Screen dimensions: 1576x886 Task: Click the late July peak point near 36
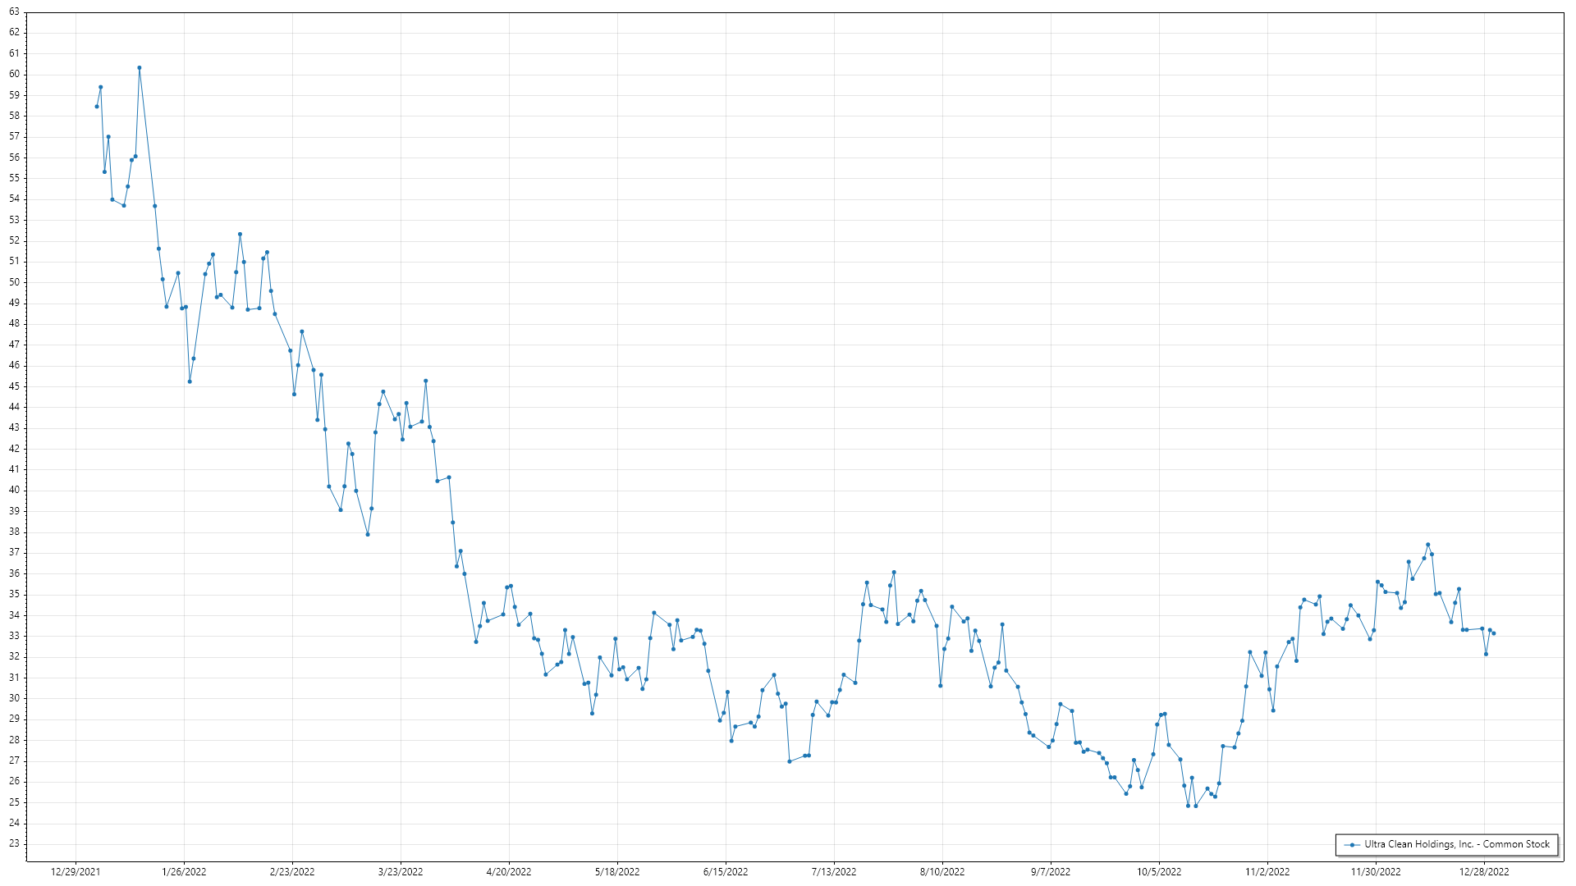pos(894,573)
